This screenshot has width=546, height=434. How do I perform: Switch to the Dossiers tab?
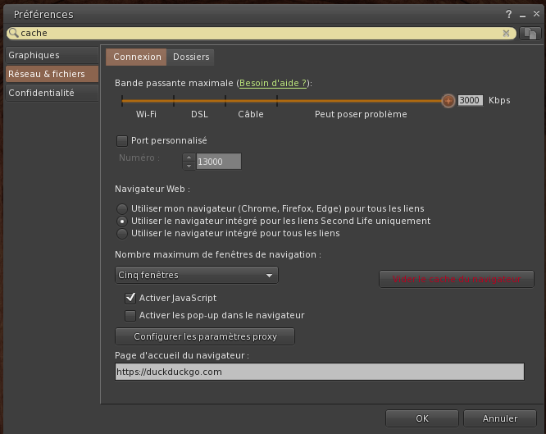point(191,57)
